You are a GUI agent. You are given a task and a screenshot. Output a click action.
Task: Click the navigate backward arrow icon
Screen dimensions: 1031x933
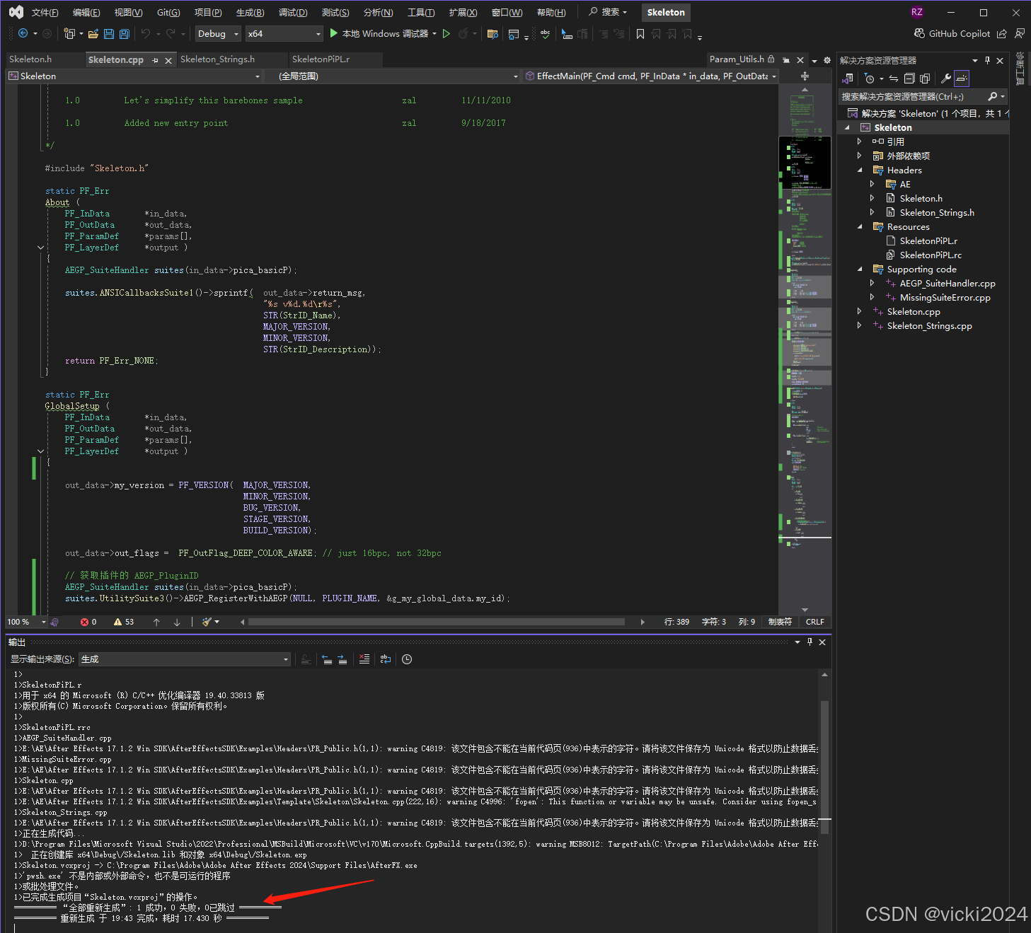tap(23, 33)
